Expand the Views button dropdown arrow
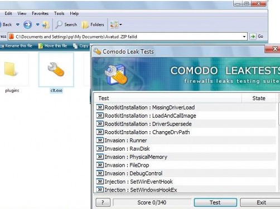This screenshot has width=280, height=209. tap(120, 24)
